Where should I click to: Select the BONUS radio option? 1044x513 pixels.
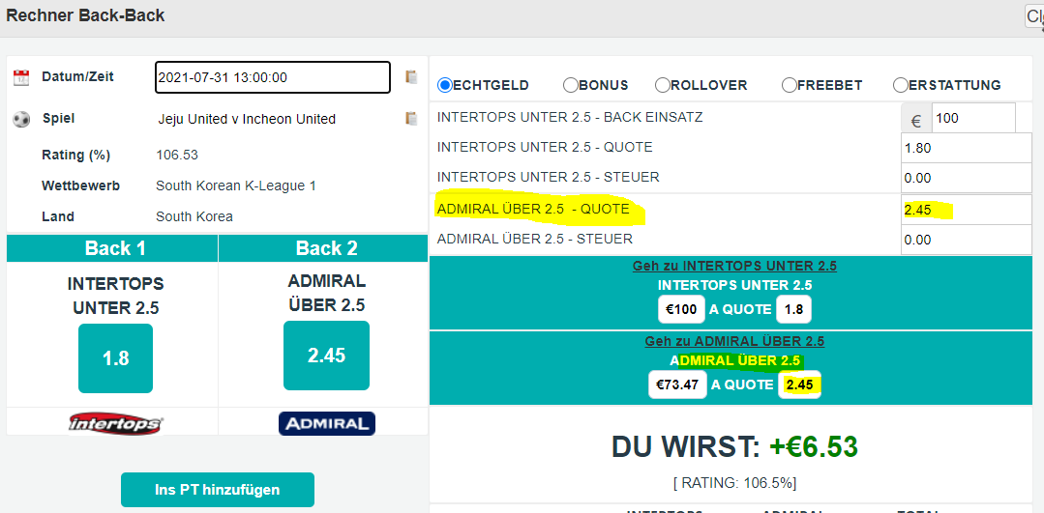(x=571, y=85)
